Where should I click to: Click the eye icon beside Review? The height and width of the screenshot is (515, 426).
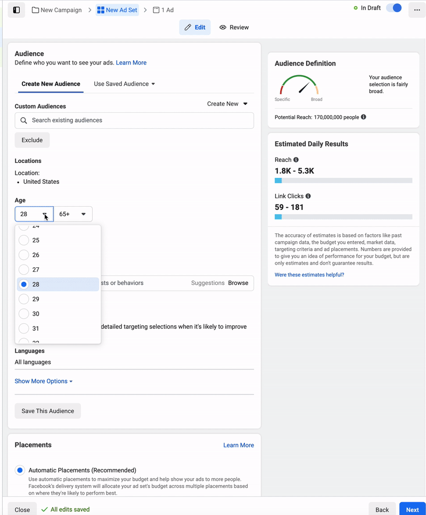click(x=223, y=27)
